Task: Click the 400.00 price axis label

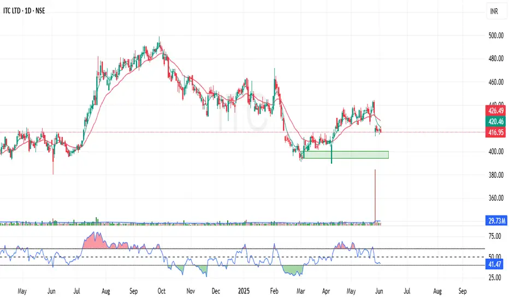Action: [x=496, y=152]
